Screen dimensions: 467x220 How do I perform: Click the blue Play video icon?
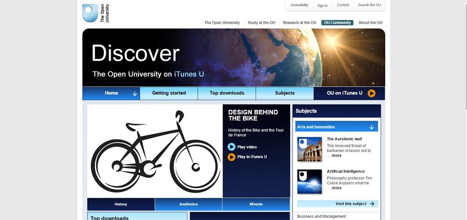[231, 147]
